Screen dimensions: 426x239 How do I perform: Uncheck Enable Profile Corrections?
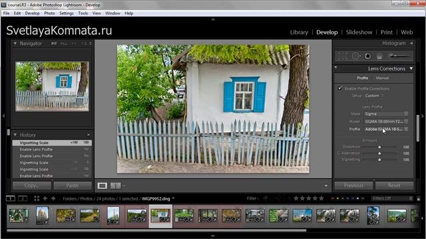point(339,88)
